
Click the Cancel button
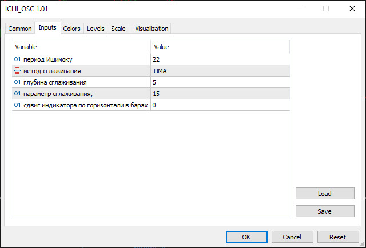pos(292,237)
